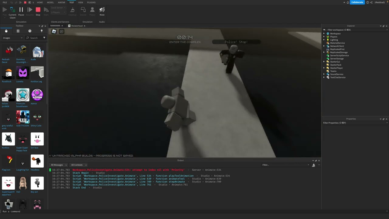Switch to the VIEW ribbon tab
Image resolution: width=389 pixels, height=219 pixels.
pyautogui.click(x=81, y=2)
